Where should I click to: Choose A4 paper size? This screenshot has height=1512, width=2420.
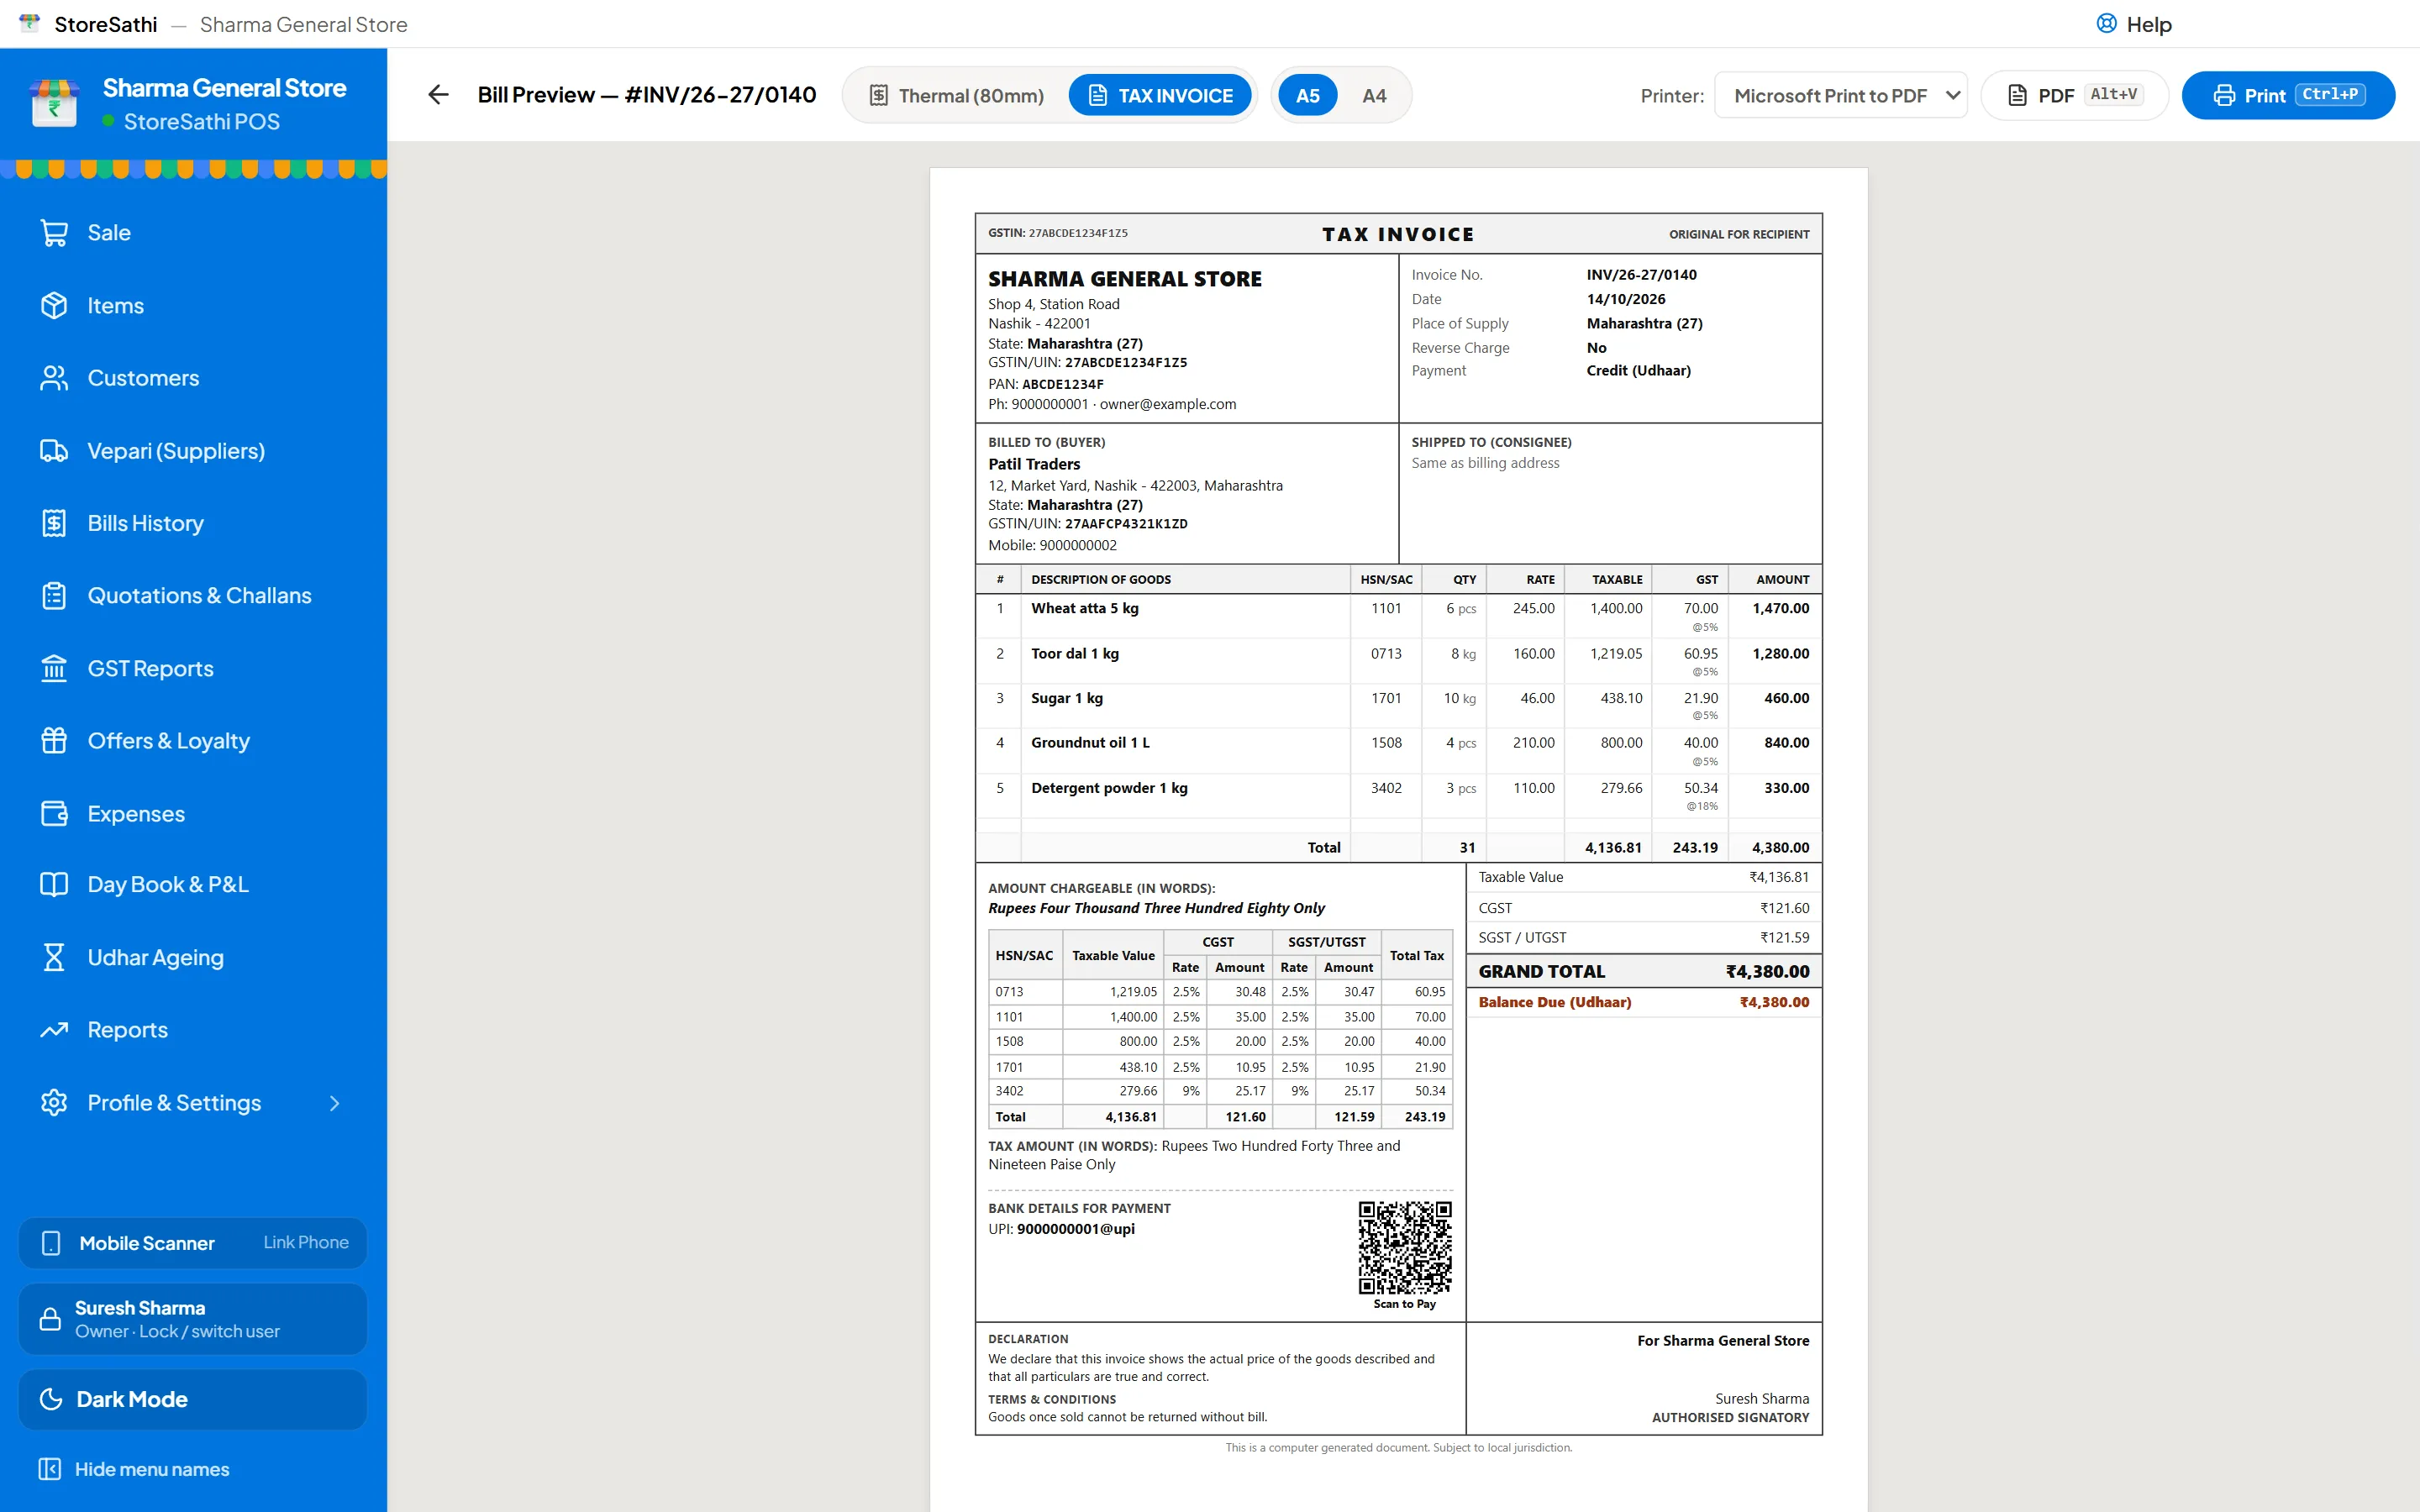point(1374,96)
